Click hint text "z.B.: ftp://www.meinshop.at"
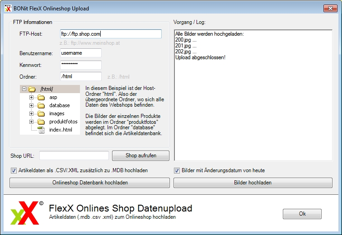The height and width of the screenshot is (235, 342). tap(89, 43)
